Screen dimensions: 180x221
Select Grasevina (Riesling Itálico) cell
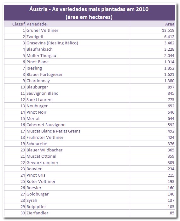[x=78, y=43]
